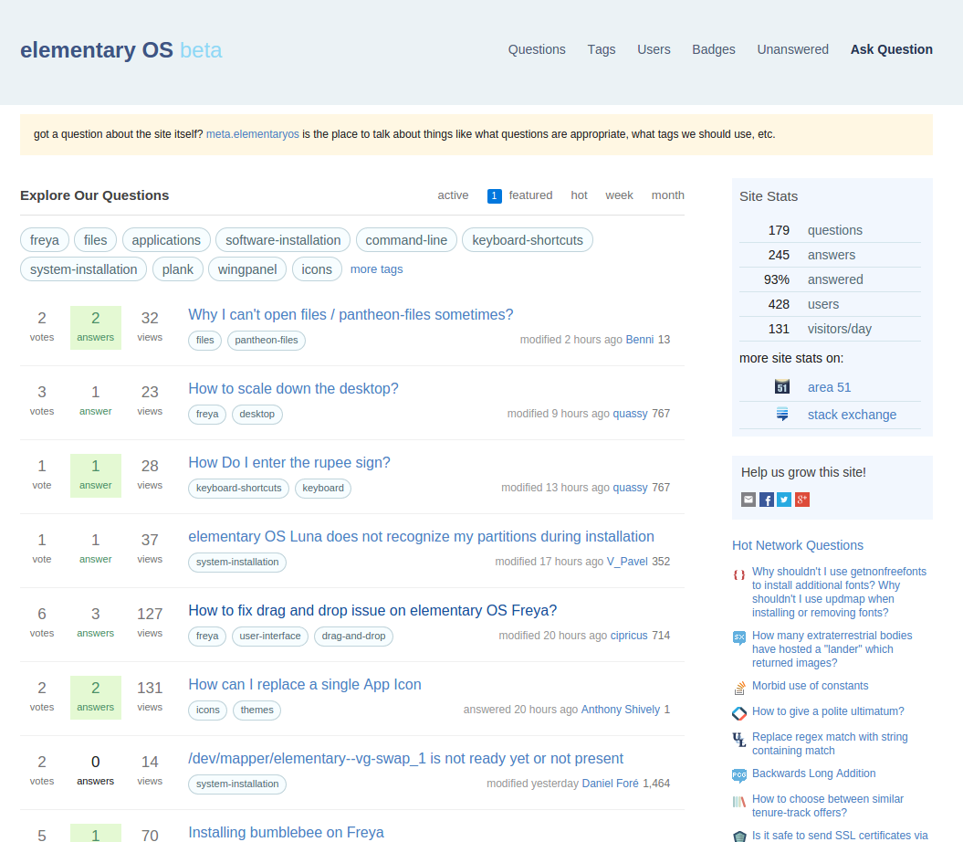Click the keyboard tag under rupee question
The width and height of the screenshot is (963, 842).
pos(323,488)
